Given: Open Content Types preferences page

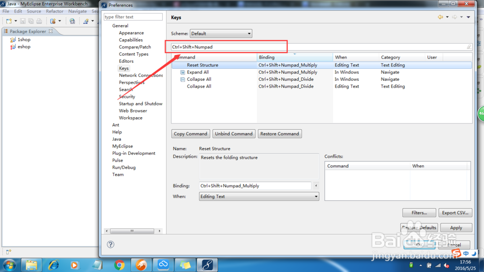Looking at the screenshot, I should pos(134,54).
